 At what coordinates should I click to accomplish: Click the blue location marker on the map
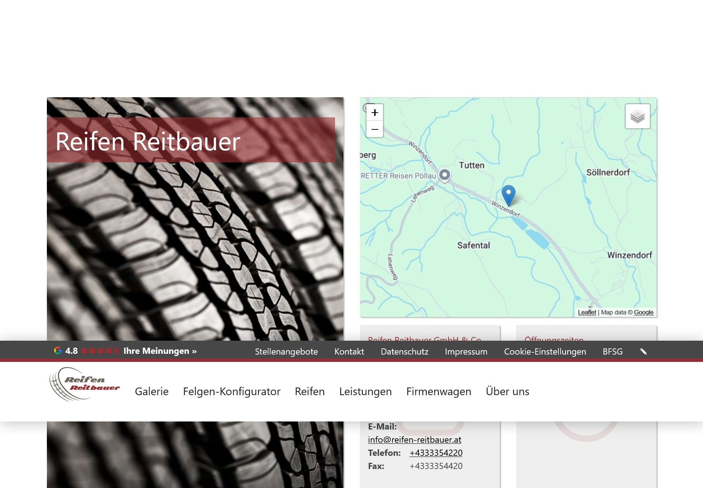pyautogui.click(x=508, y=194)
